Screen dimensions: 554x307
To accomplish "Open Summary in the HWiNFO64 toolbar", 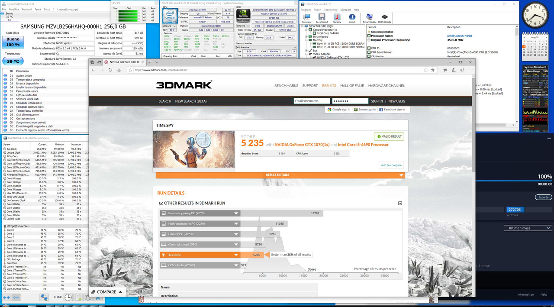I will [306, 18].
